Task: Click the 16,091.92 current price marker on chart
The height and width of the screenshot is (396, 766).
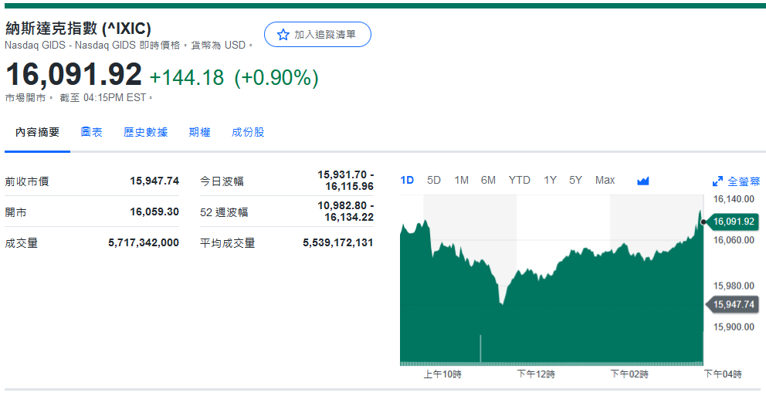Action: pos(733,222)
